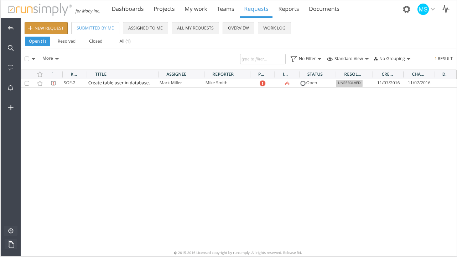The image size is (457, 257).
Task: Open the request titled Create table user in database
Action: pyautogui.click(x=119, y=83)
